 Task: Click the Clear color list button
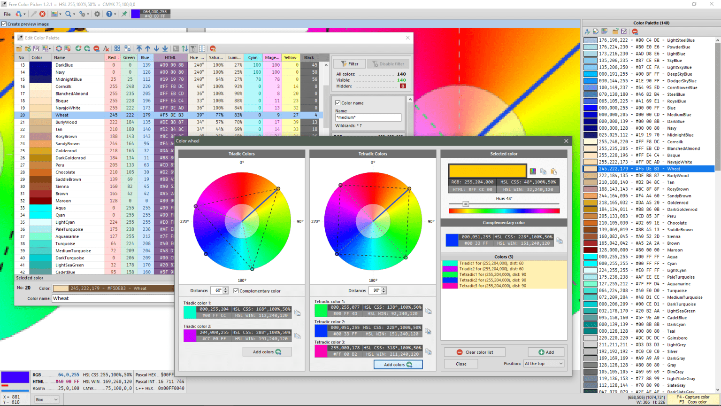(475, 352)
